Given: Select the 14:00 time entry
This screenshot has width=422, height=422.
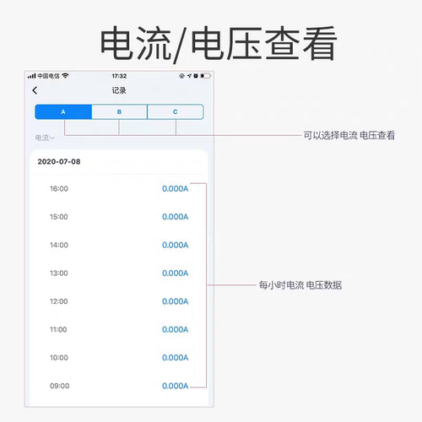Looking at the screenshot, I should pos(59,245).
